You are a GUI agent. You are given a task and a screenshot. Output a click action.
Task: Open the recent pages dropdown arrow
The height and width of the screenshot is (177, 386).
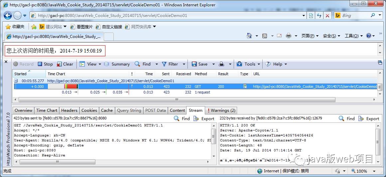pos(25,16)
